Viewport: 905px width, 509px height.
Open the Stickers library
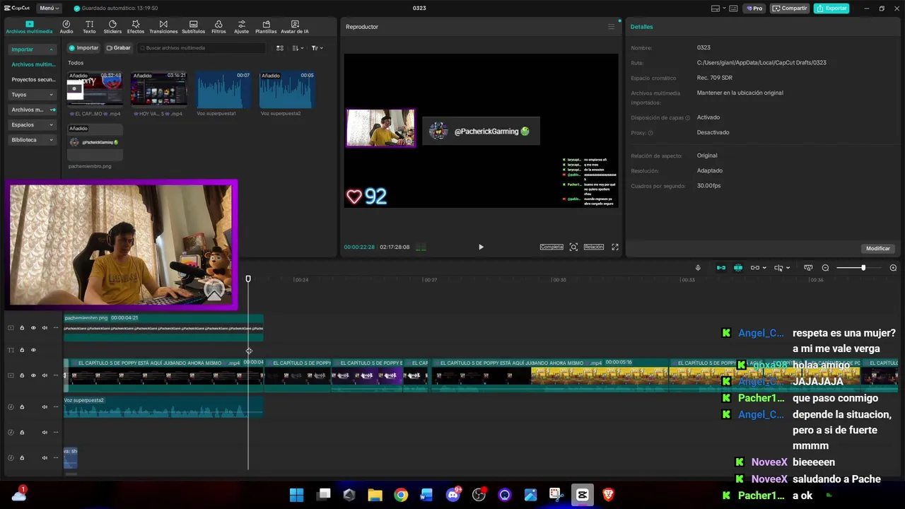(x=112, y=27)
